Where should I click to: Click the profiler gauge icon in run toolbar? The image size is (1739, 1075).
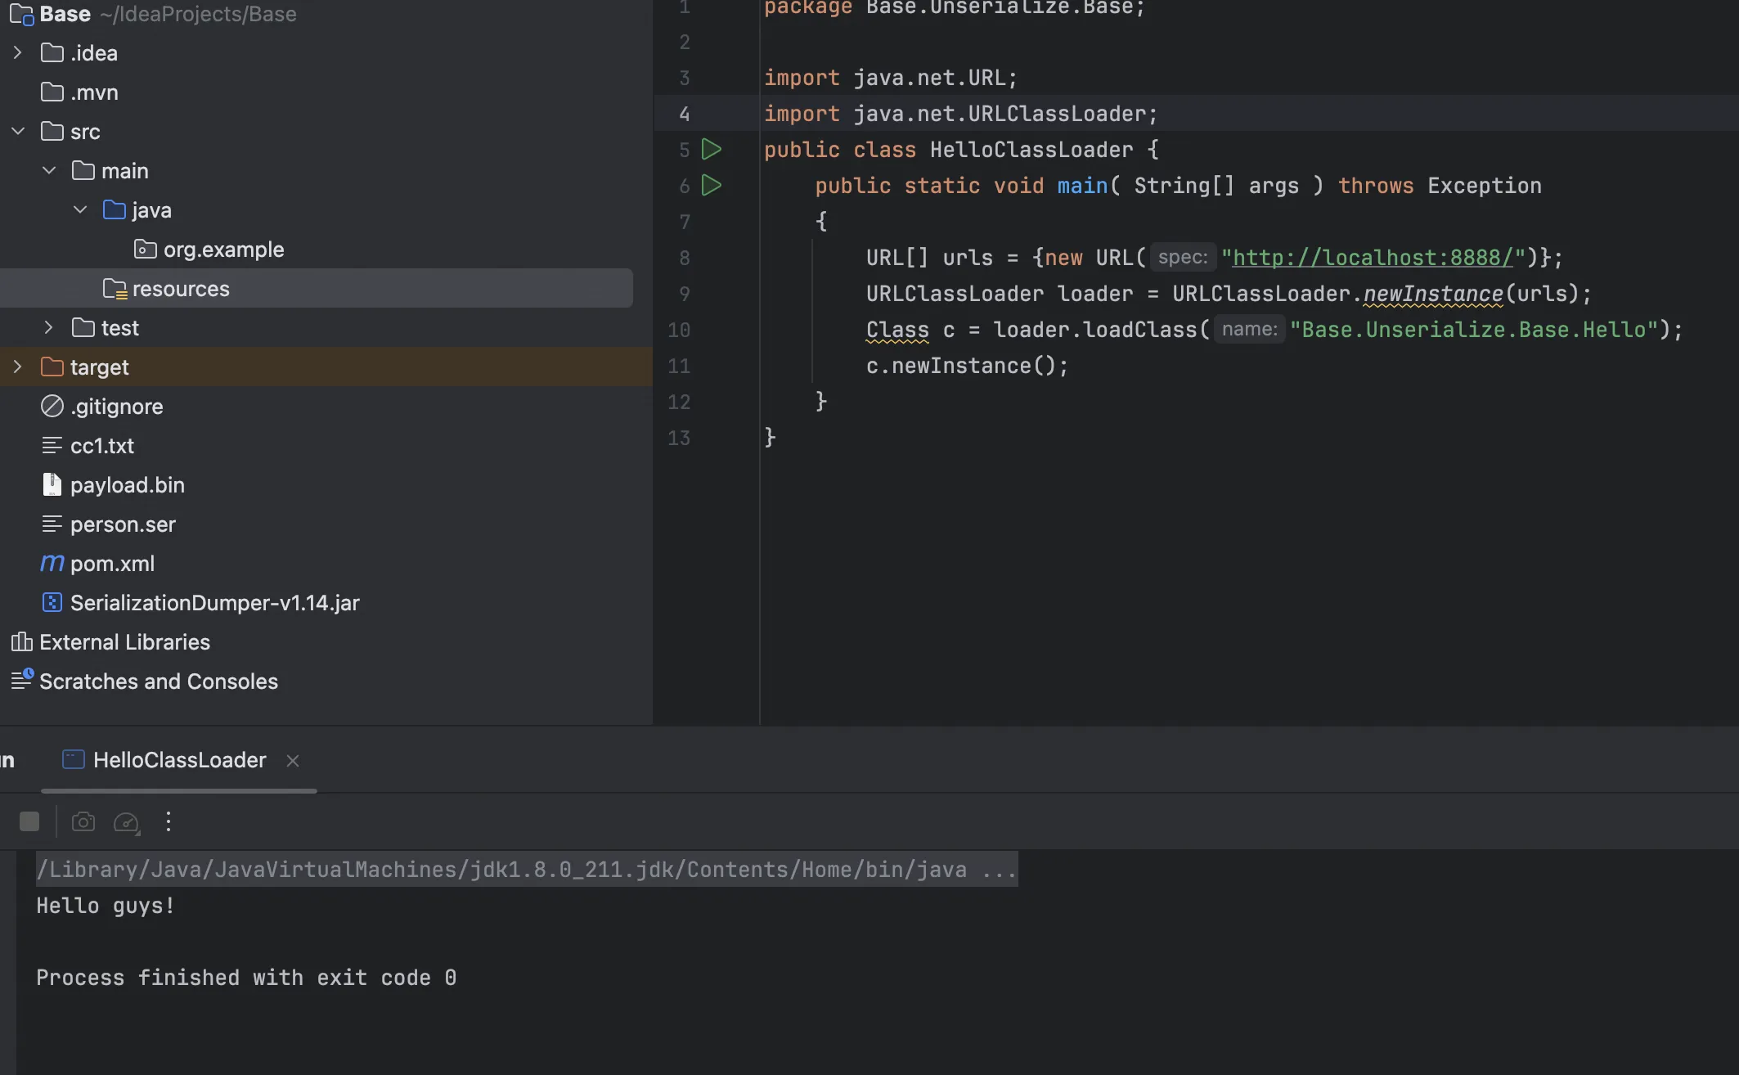click(126, 821)
